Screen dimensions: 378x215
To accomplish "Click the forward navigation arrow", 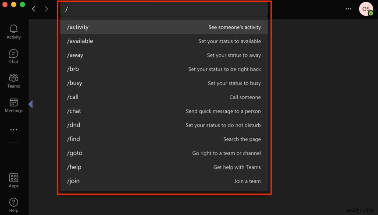I will pyautogui.click(x=46, y=9).
